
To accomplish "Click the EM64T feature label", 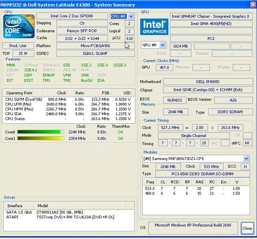I will point(49,75).
